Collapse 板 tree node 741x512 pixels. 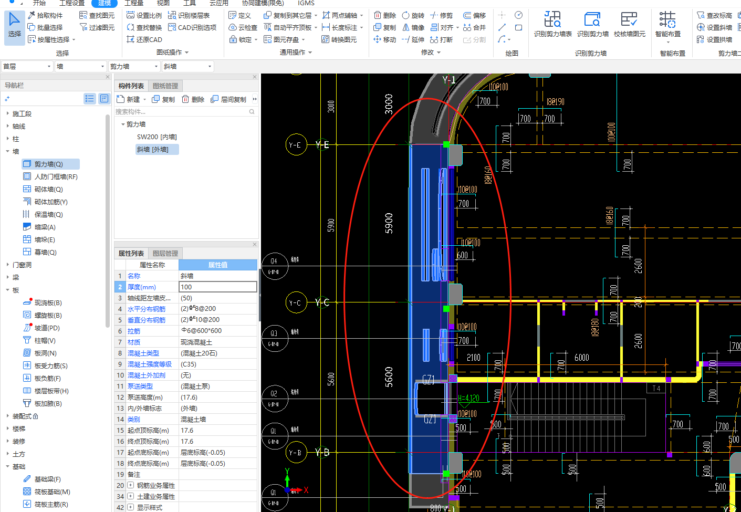8,290
